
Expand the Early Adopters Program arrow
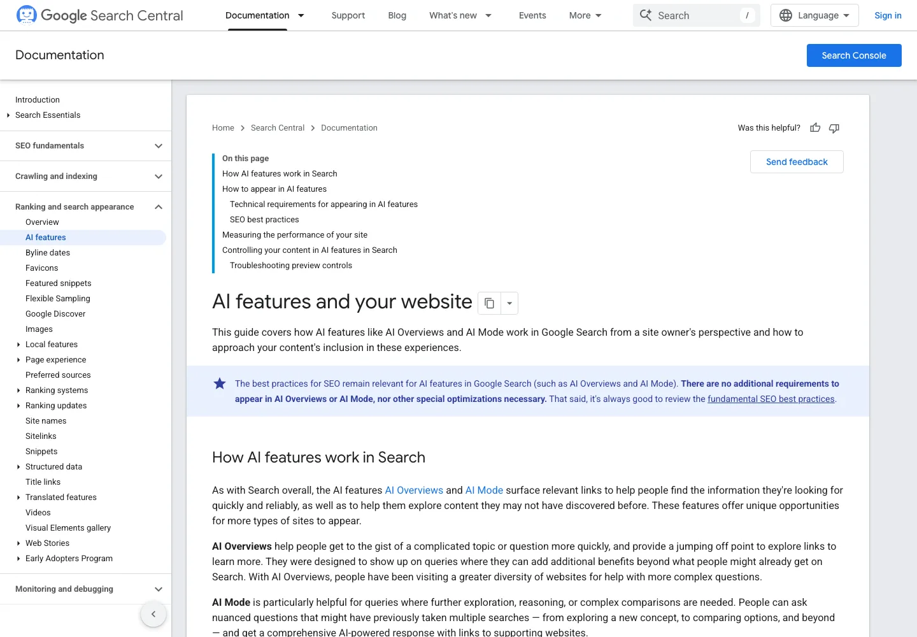click(18, 559)
